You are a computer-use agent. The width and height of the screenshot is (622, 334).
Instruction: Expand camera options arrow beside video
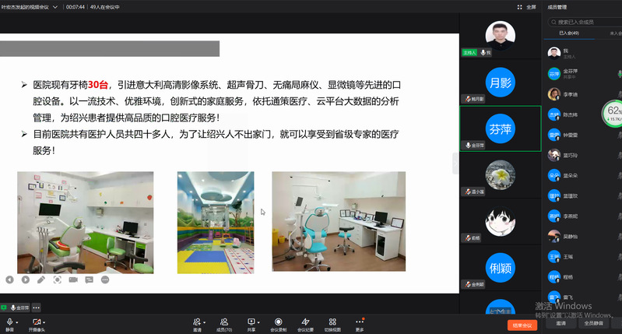tap(44, 322)
